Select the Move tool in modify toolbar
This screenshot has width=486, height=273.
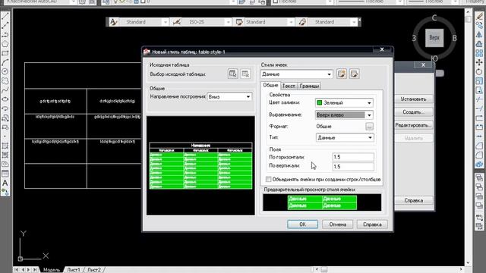click(479, 62)
